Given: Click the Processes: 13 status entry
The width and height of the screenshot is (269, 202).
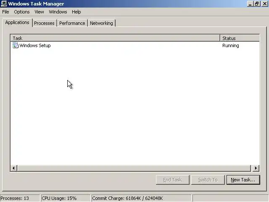Looking at the screenshot, I should point(20,198).
